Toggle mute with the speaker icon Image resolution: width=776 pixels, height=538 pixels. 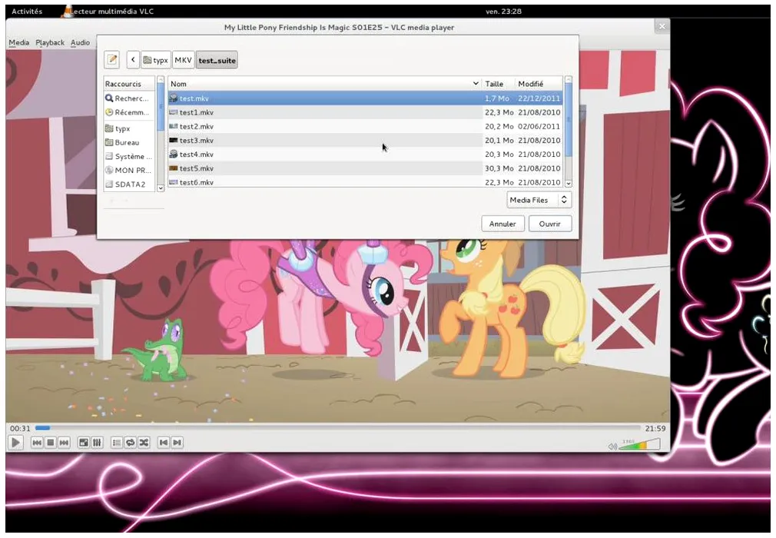(x=612, y=446)
